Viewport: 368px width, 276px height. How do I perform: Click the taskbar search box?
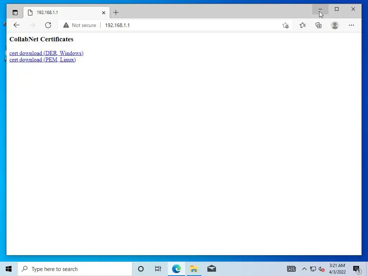[75, 269]
